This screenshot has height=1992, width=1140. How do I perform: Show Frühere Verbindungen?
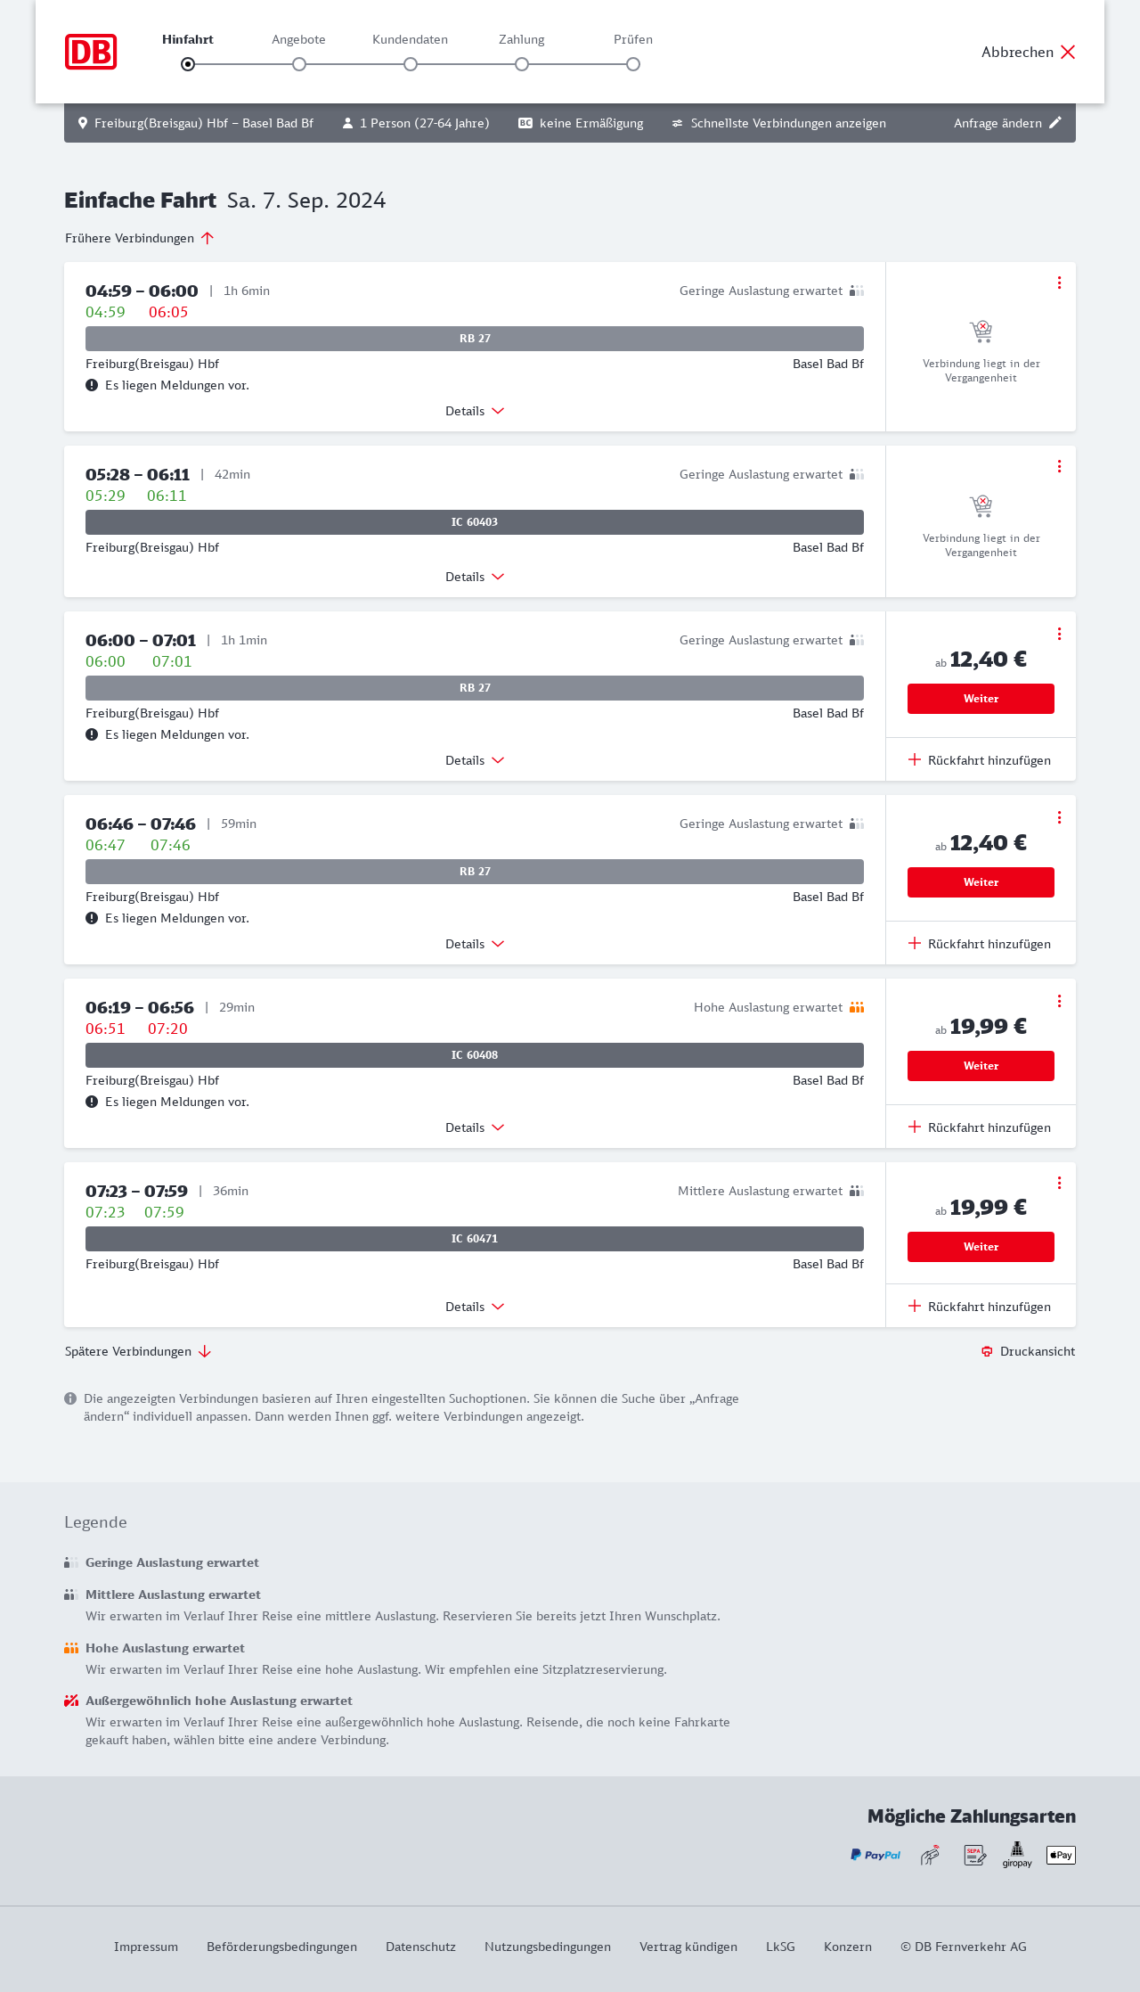pos(140,238)
